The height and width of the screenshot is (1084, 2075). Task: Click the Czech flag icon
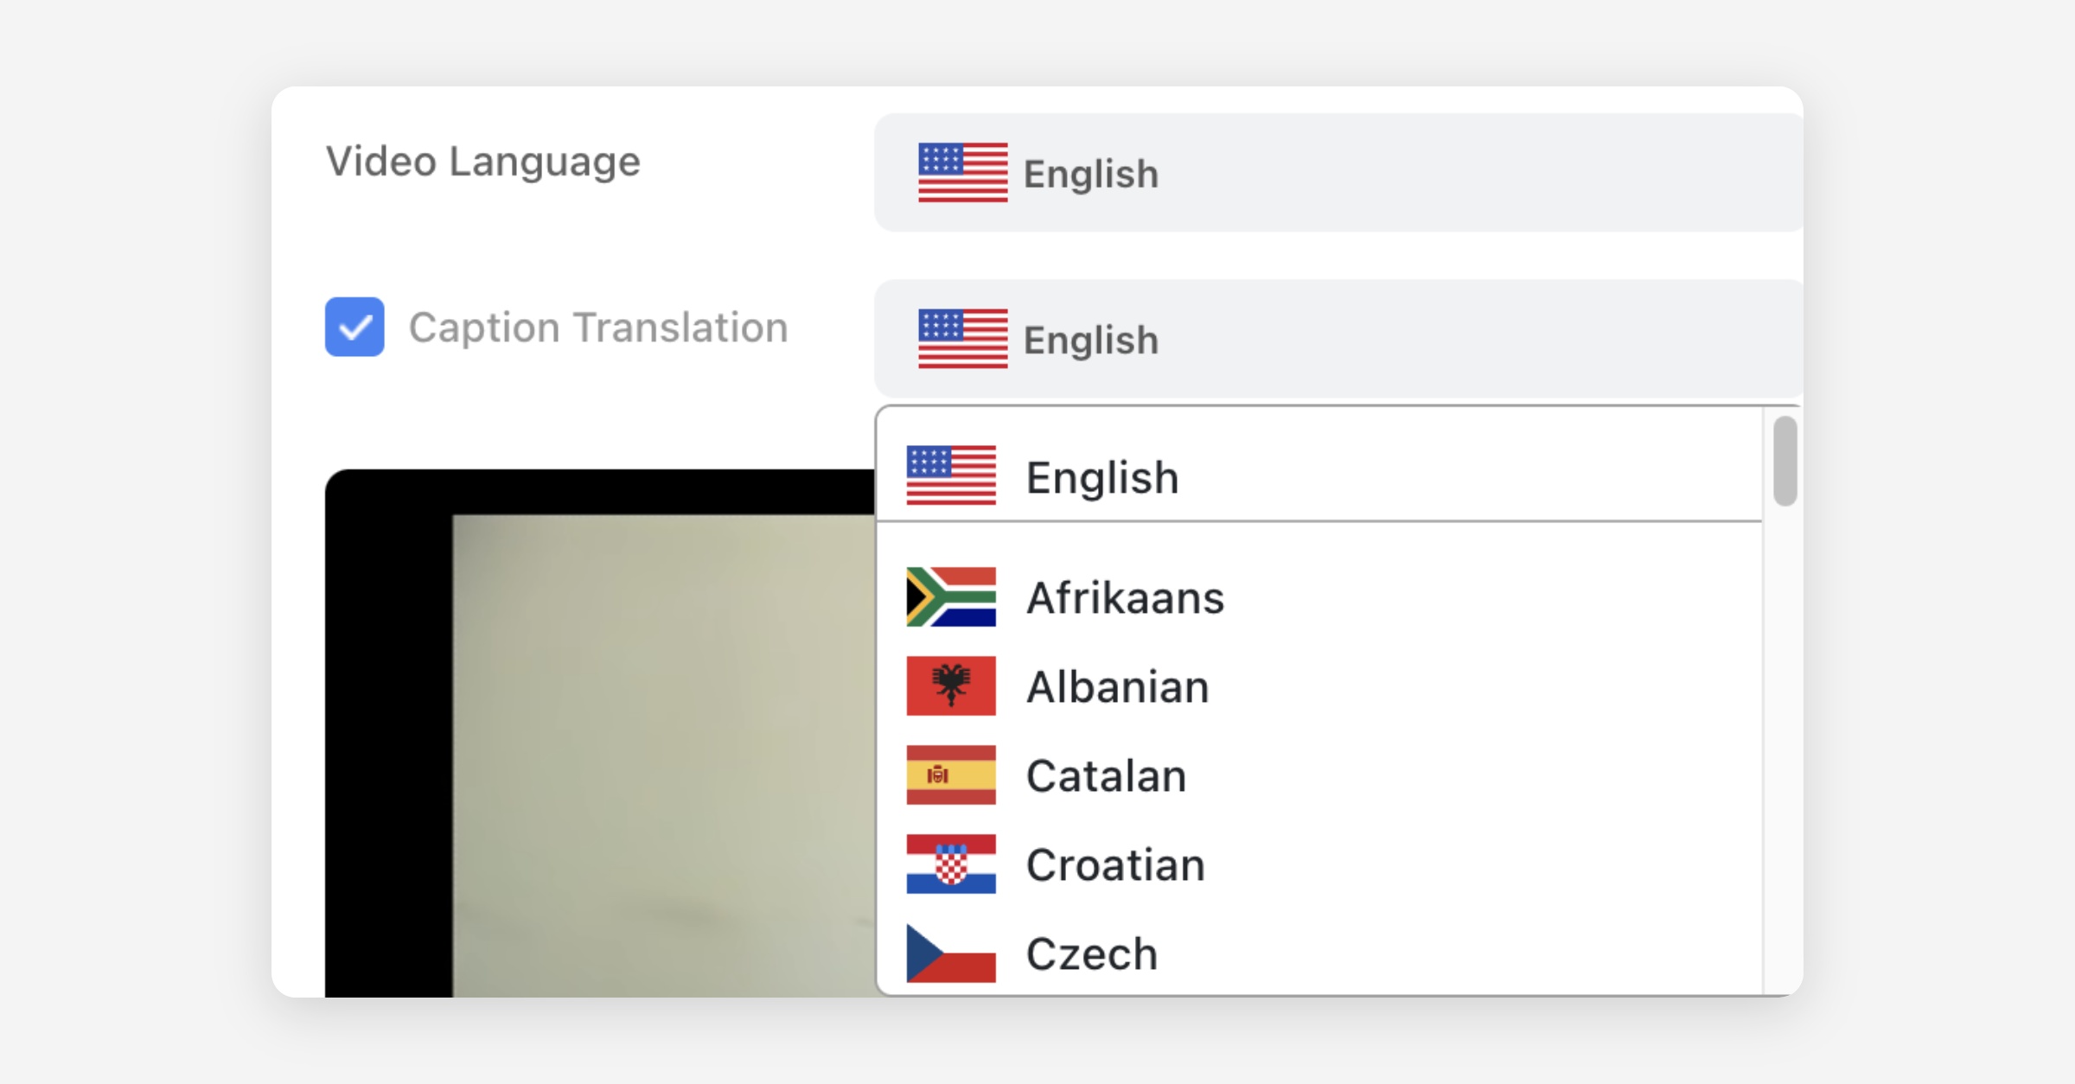950,953
